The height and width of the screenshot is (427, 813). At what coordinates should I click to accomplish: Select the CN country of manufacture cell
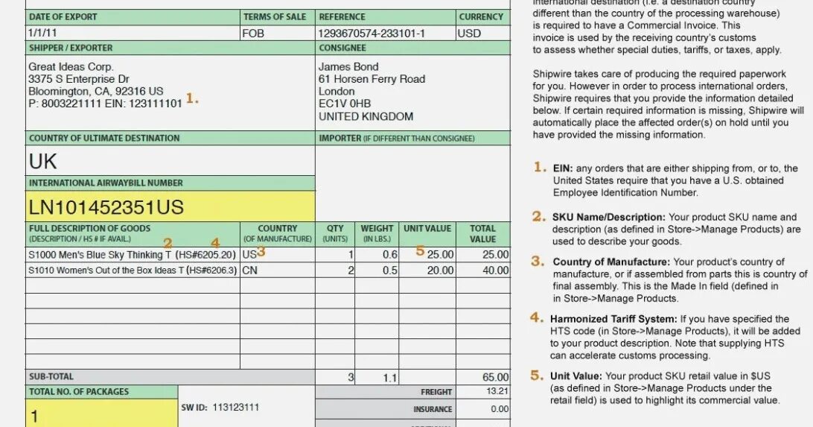coord(278,271)
